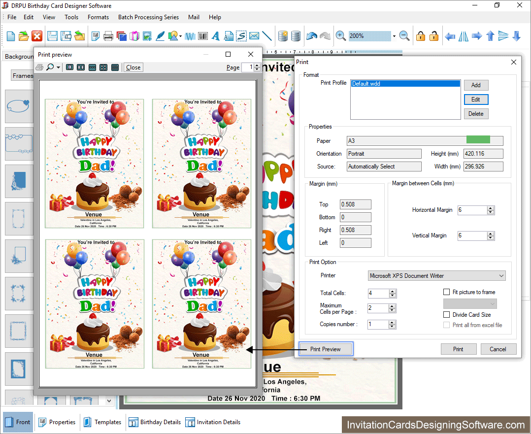Click the Top margin input field
The width and height of the screenshot is (531, 434).
(x=356, y=204)
